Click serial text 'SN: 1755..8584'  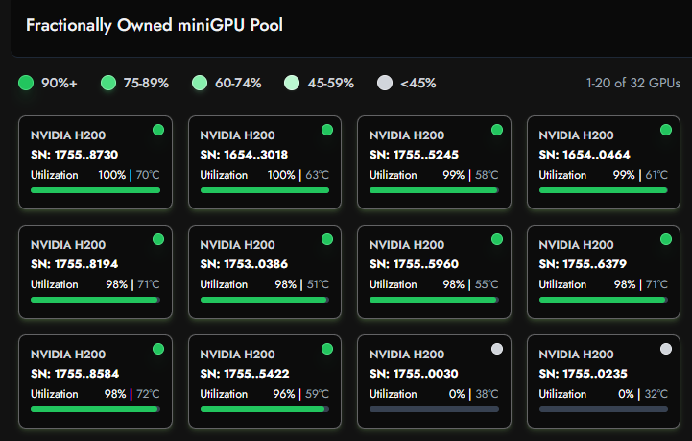75,374
